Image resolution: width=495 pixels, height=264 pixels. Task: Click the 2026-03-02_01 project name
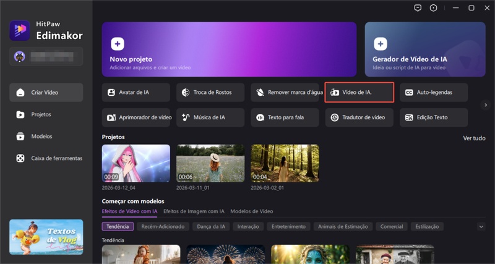coord(267,188)
